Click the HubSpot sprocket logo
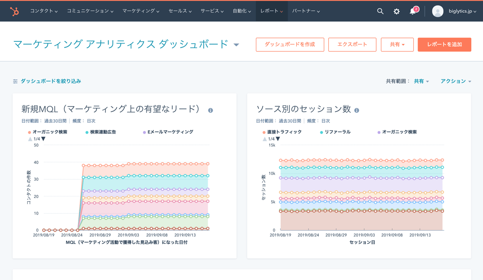Screen dimensions: 483x280 [x=14, y=11]
